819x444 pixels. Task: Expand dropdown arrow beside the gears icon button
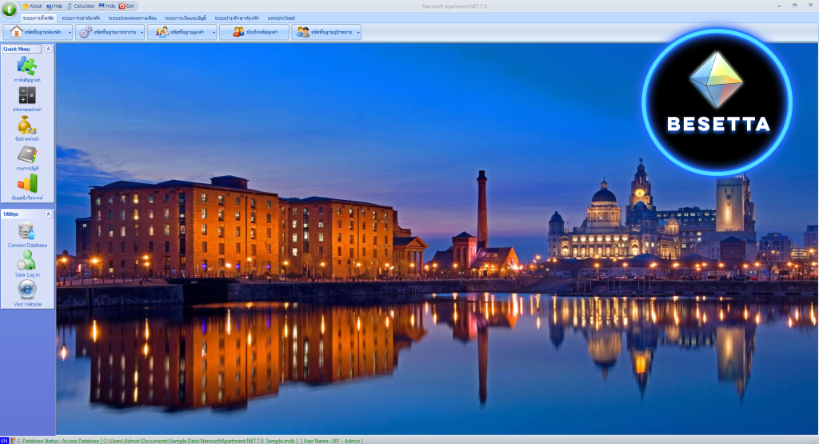(x=142, y=33)
